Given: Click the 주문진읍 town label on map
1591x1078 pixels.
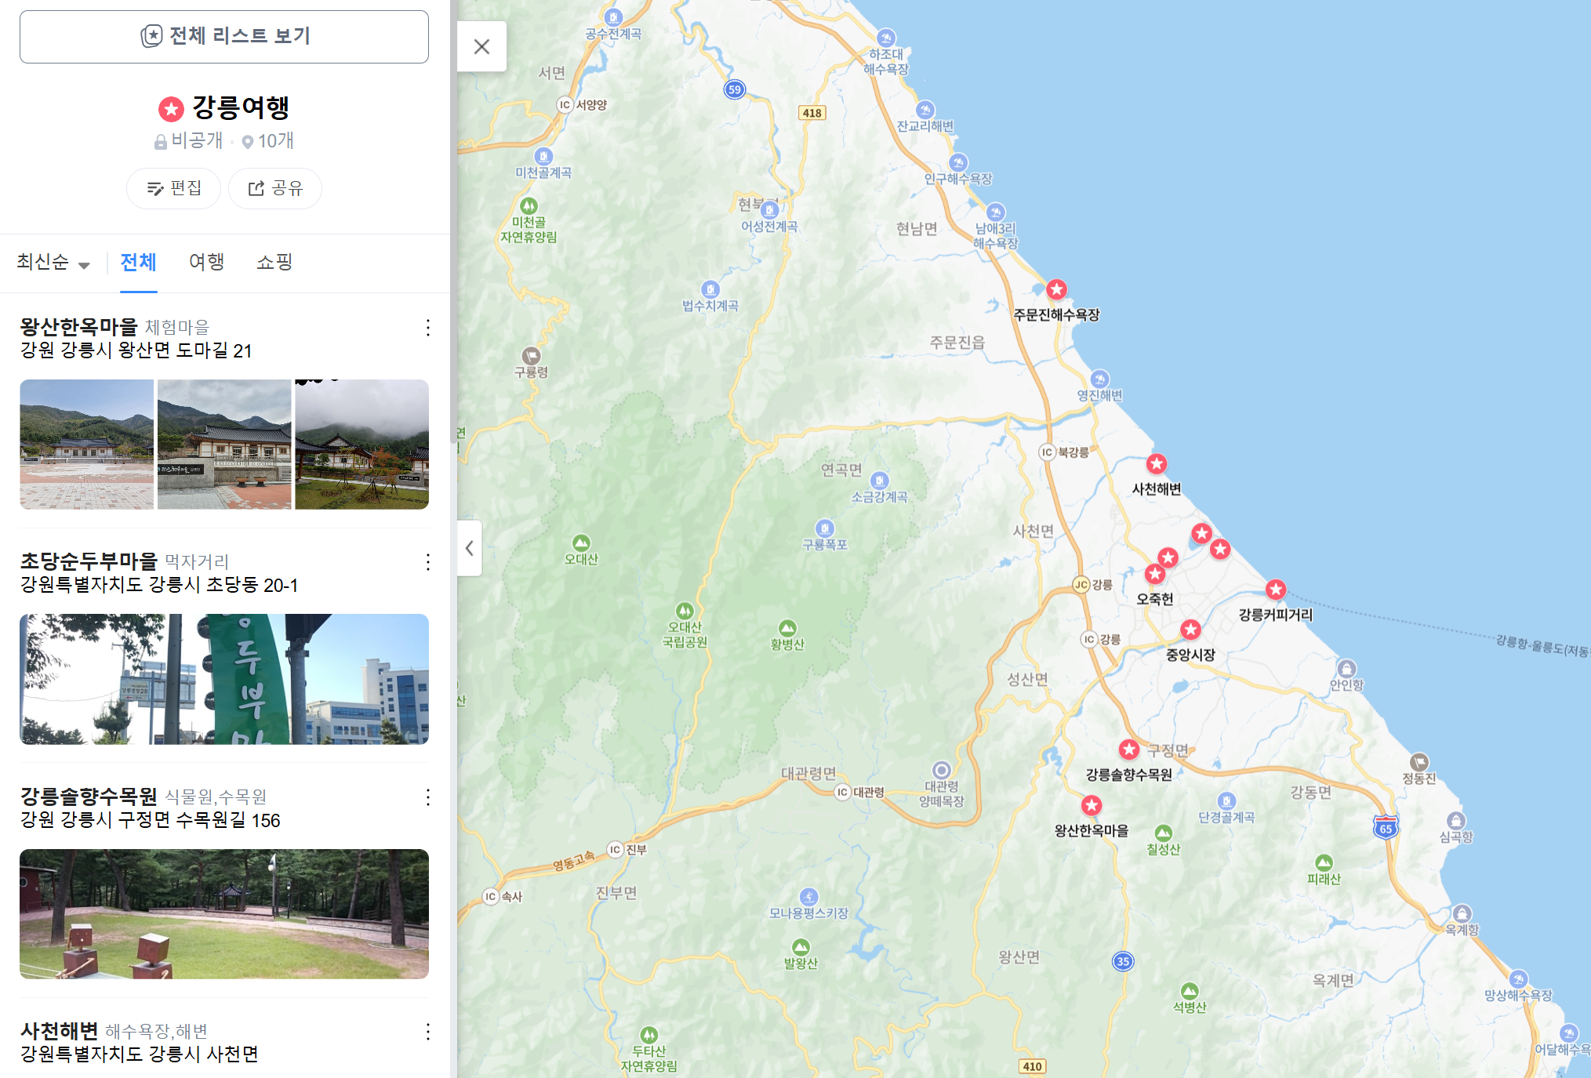Looking at the screenshot, I should pos(957,343).
